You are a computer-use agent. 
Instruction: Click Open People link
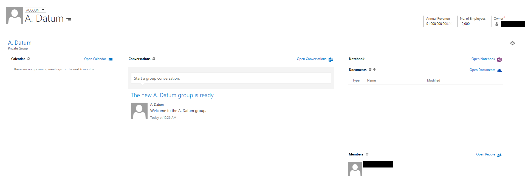click(x=486, y=154)
